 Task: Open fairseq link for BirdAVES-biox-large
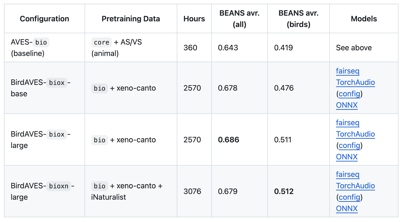(x=347, y=123)
